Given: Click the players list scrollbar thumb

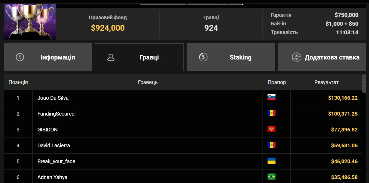Looking at the screenshot, I should pos(364,83).
